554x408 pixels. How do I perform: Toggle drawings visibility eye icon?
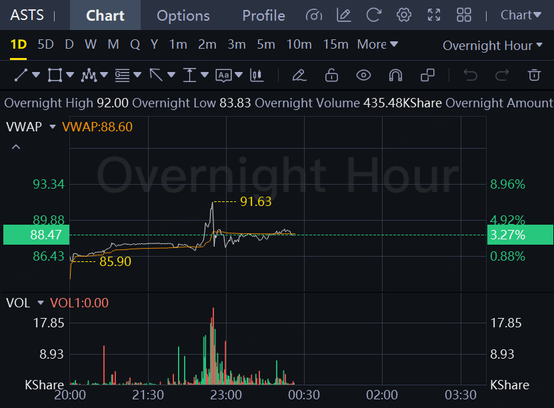point(363,75)
